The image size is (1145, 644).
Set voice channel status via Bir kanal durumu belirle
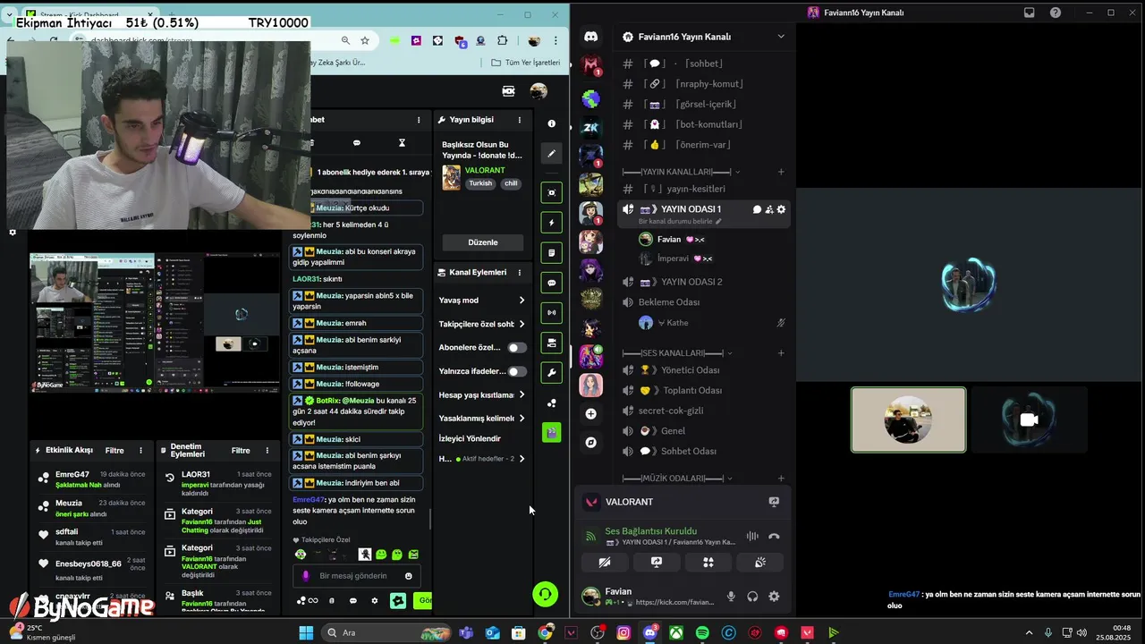[x=680, y=222]
